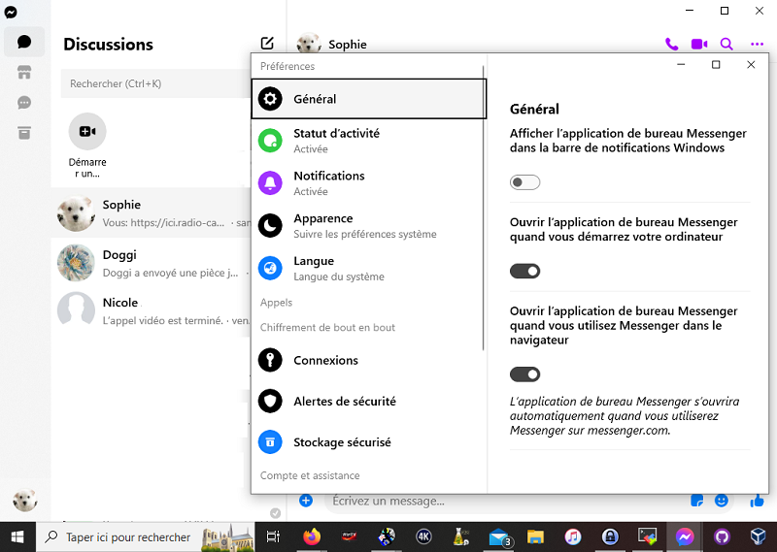Compose a new message with pencil icon
This screenshot has width=777, height=552.
pyautogui.click(x=267, y=44)
